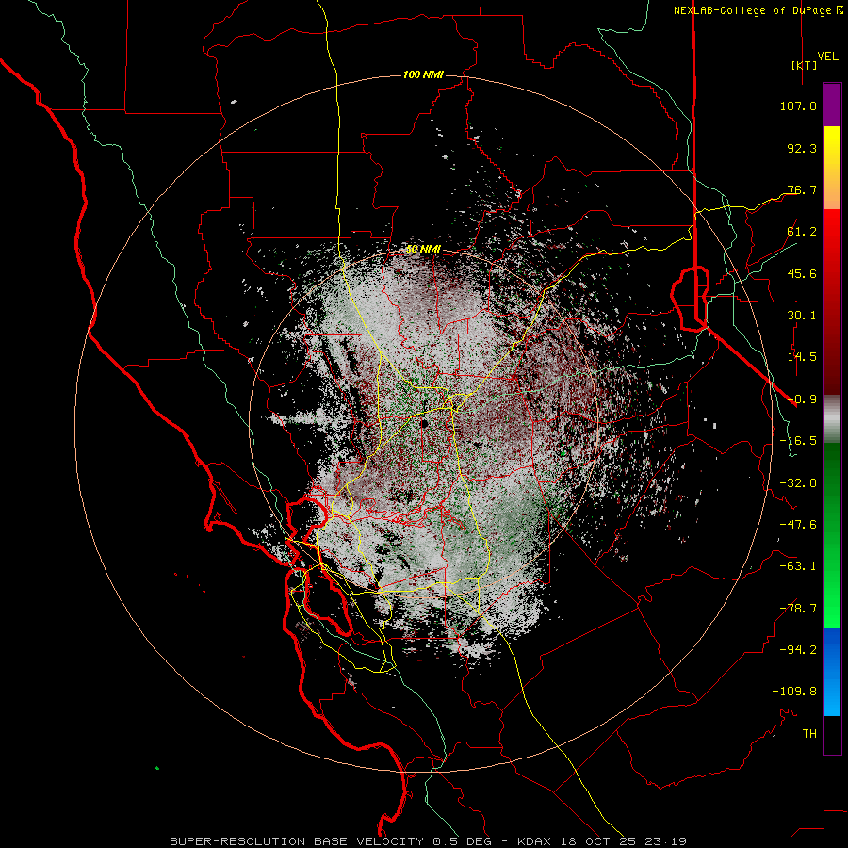Select the 92.3 velocity scale value

(802, 148)
